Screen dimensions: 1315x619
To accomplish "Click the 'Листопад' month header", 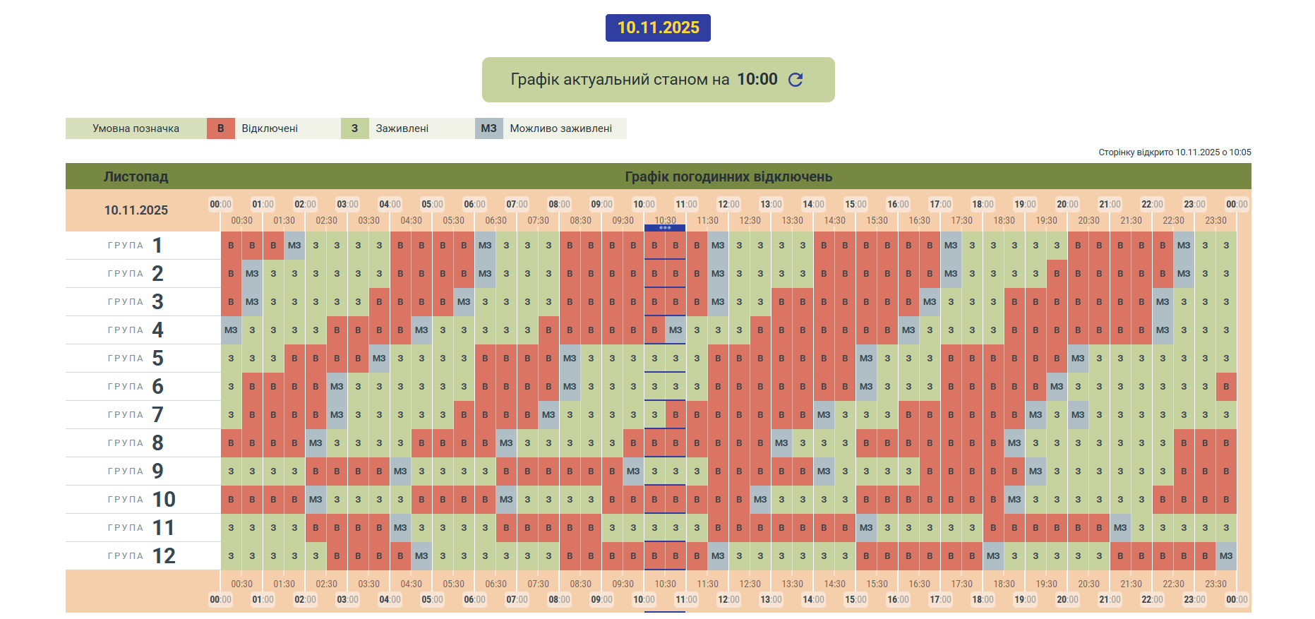I will pos(136,176).
